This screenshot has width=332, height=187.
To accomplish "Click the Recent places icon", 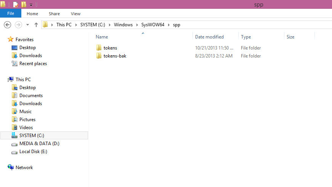I will pos(14,64).
